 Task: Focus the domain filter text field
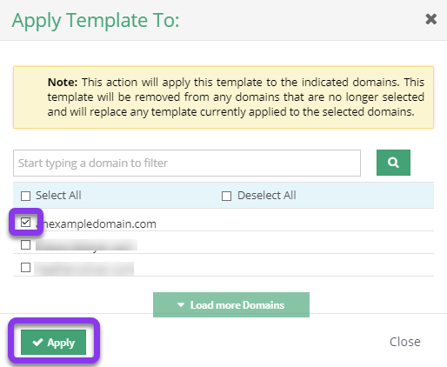(x=187, y=163)
